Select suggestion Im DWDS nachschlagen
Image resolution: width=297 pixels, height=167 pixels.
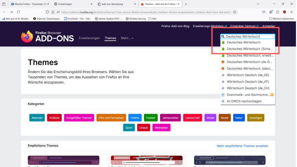coord(248,101)
